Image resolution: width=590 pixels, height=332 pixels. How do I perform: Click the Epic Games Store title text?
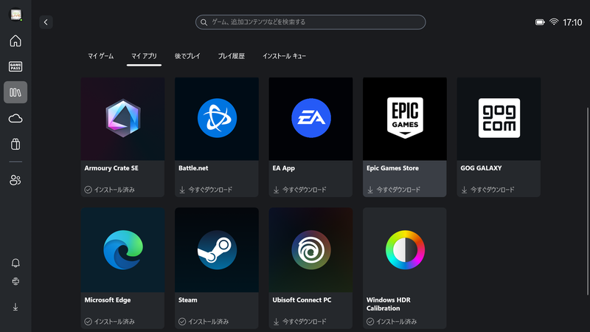tap(392, 168)
